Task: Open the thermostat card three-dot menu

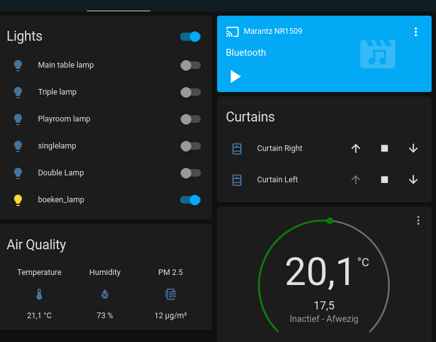Action: 418,220
